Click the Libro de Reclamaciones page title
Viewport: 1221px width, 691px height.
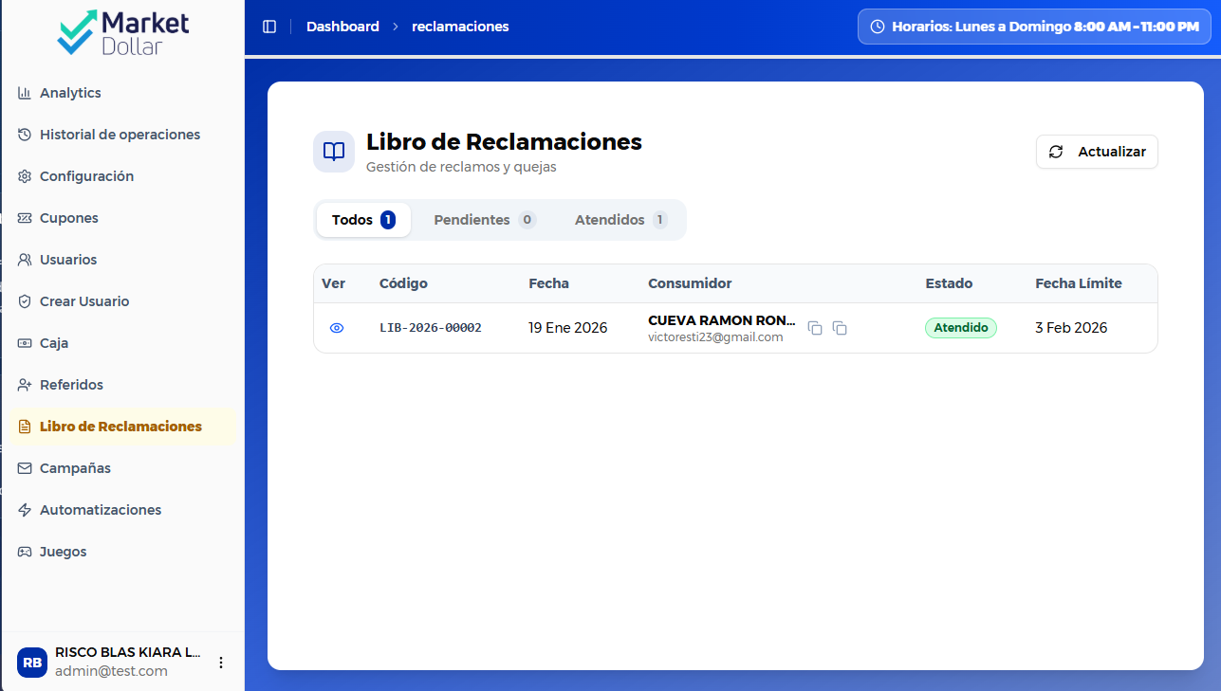pos(504,142)
